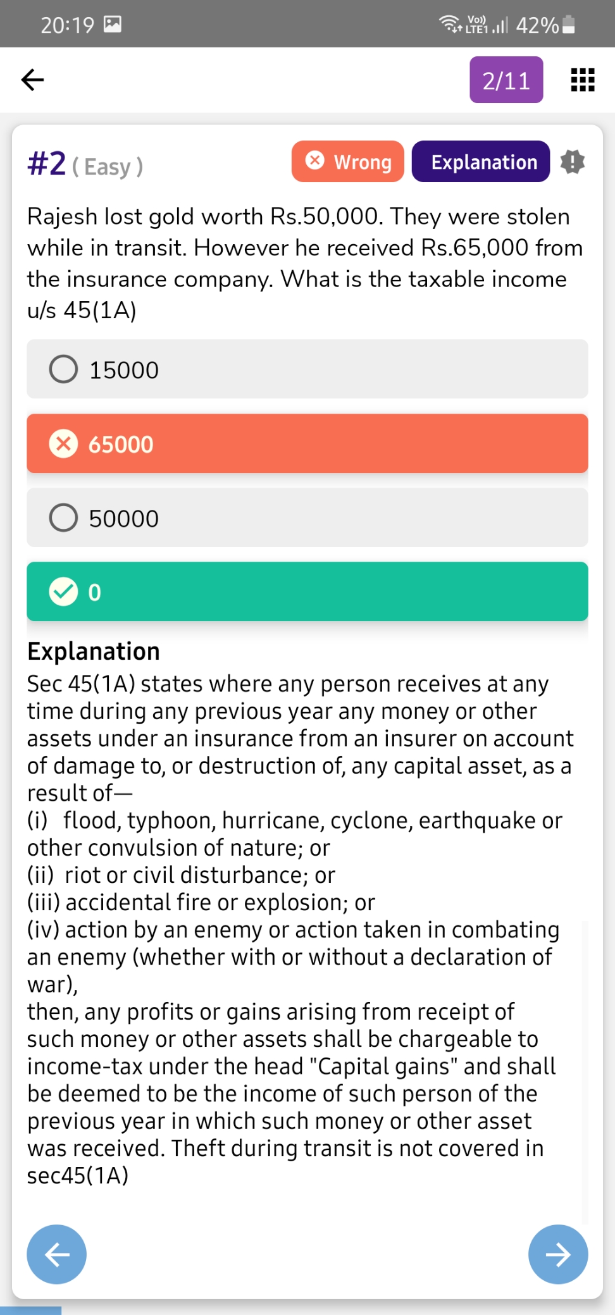Image resolution: width=615 pixels, height=1315 pixels.
Task: Tap the Wrong status badge
Action: click(x=348, y=162)
